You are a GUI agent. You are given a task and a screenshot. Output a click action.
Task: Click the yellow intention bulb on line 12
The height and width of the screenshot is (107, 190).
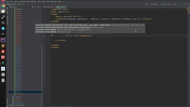[52, 35]
